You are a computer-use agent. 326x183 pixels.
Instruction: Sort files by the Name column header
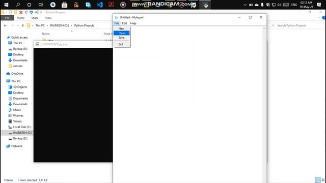(46, 34)
